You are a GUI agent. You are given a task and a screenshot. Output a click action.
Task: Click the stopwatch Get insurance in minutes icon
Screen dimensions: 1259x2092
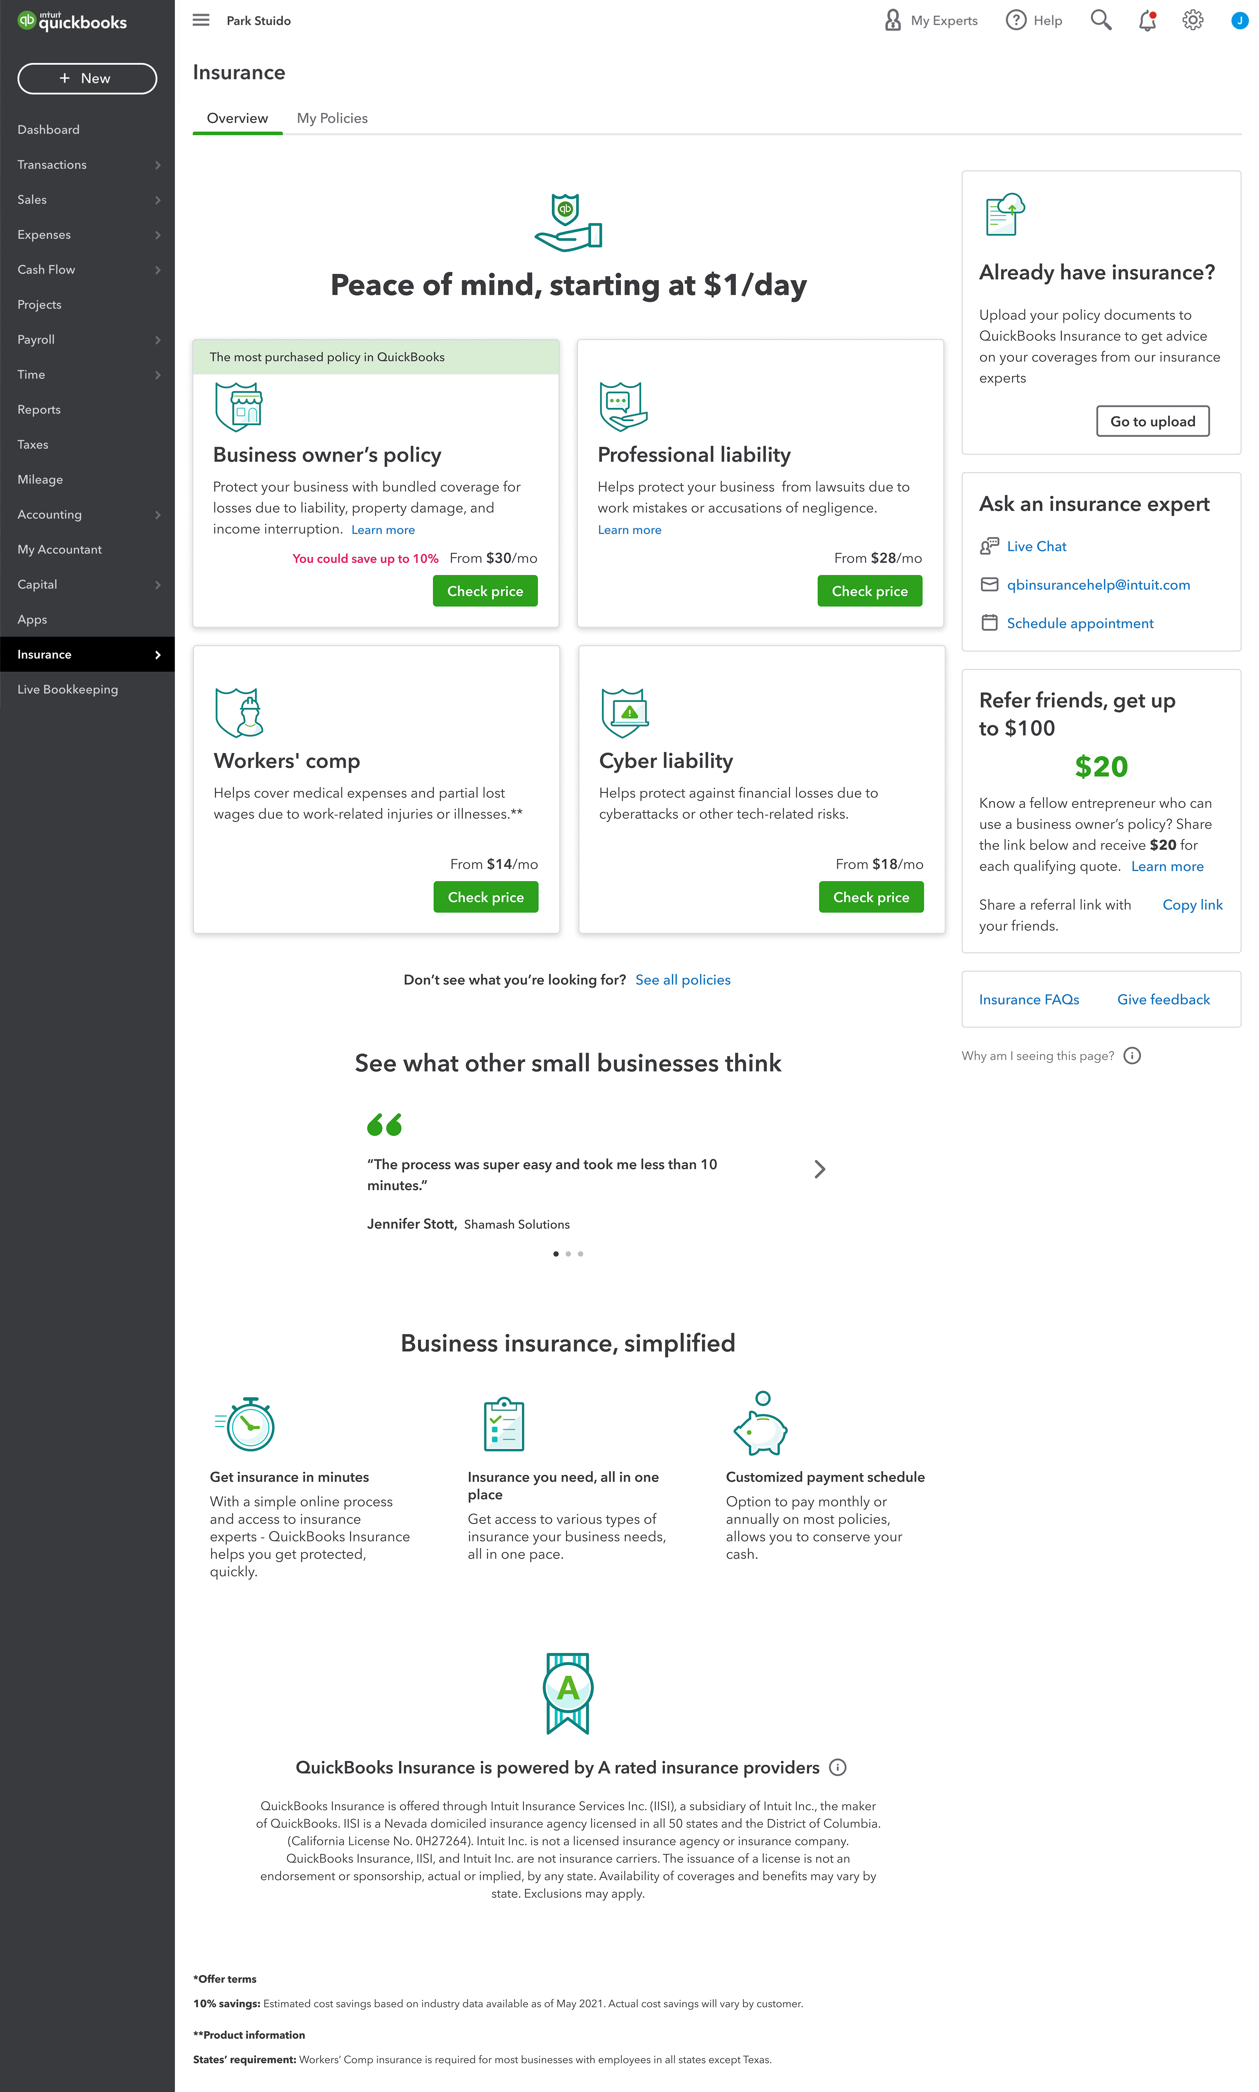[244, 1424]
